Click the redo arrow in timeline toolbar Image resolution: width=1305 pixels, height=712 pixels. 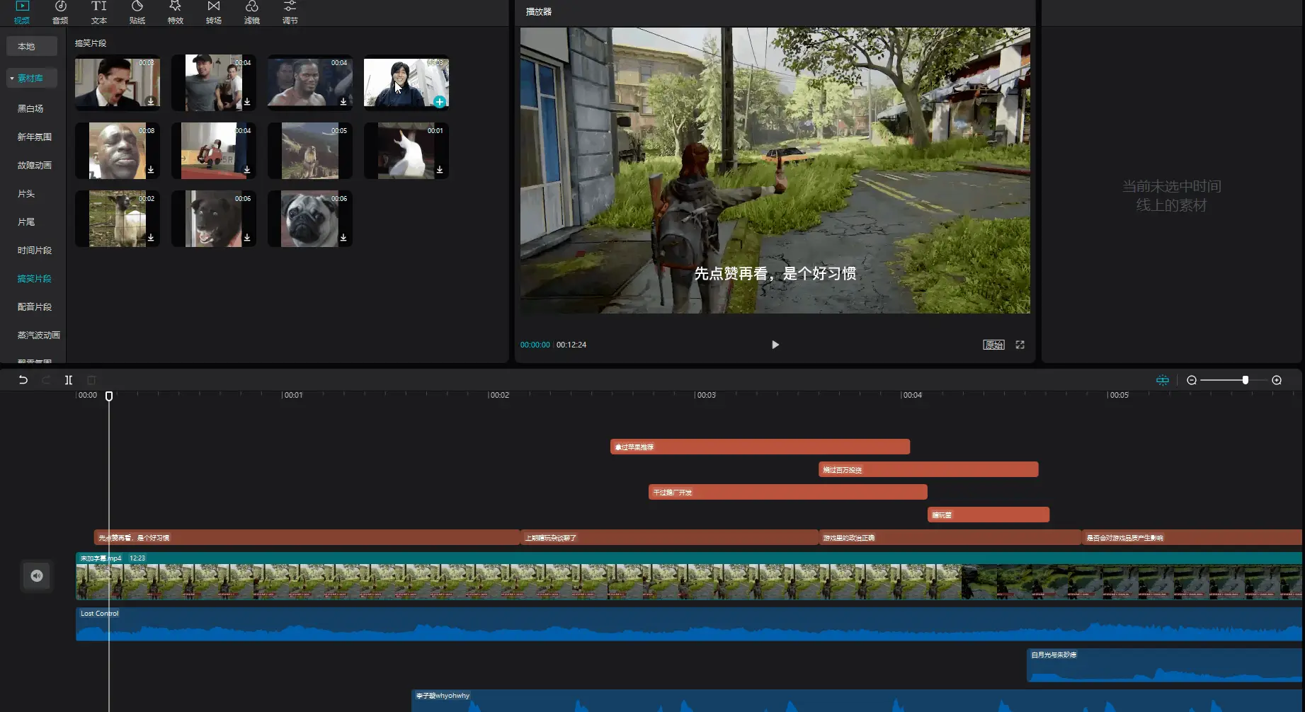[x=46, y=380]
